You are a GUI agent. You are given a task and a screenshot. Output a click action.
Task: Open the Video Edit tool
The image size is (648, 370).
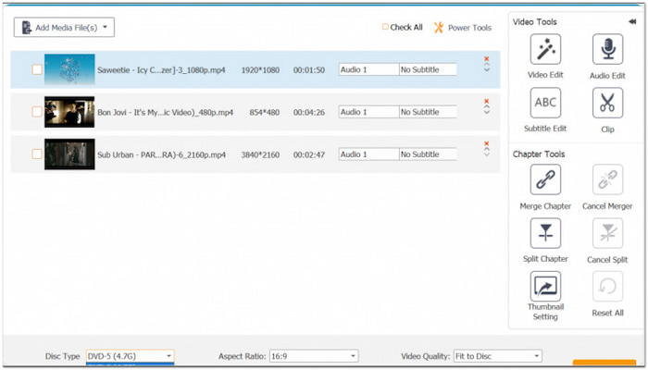coord(544,49)
